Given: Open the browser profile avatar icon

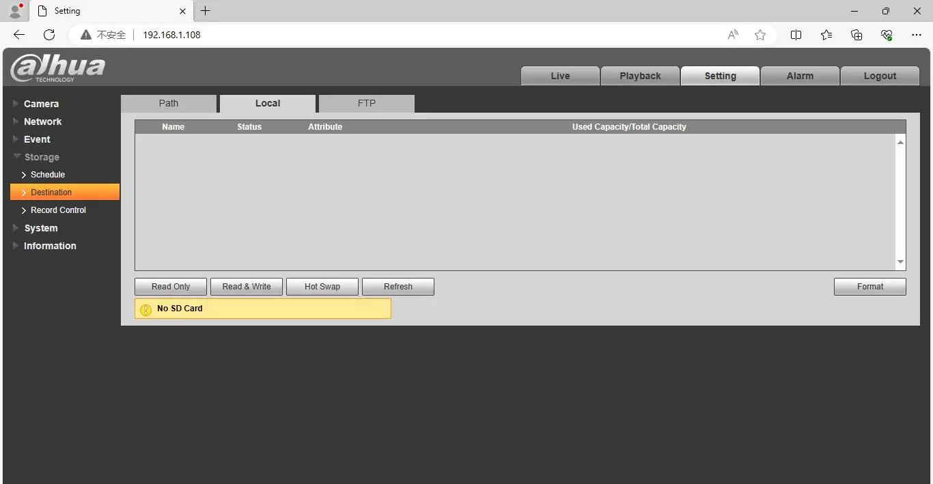Looking at the screenshot, I should tap(16, 10).
